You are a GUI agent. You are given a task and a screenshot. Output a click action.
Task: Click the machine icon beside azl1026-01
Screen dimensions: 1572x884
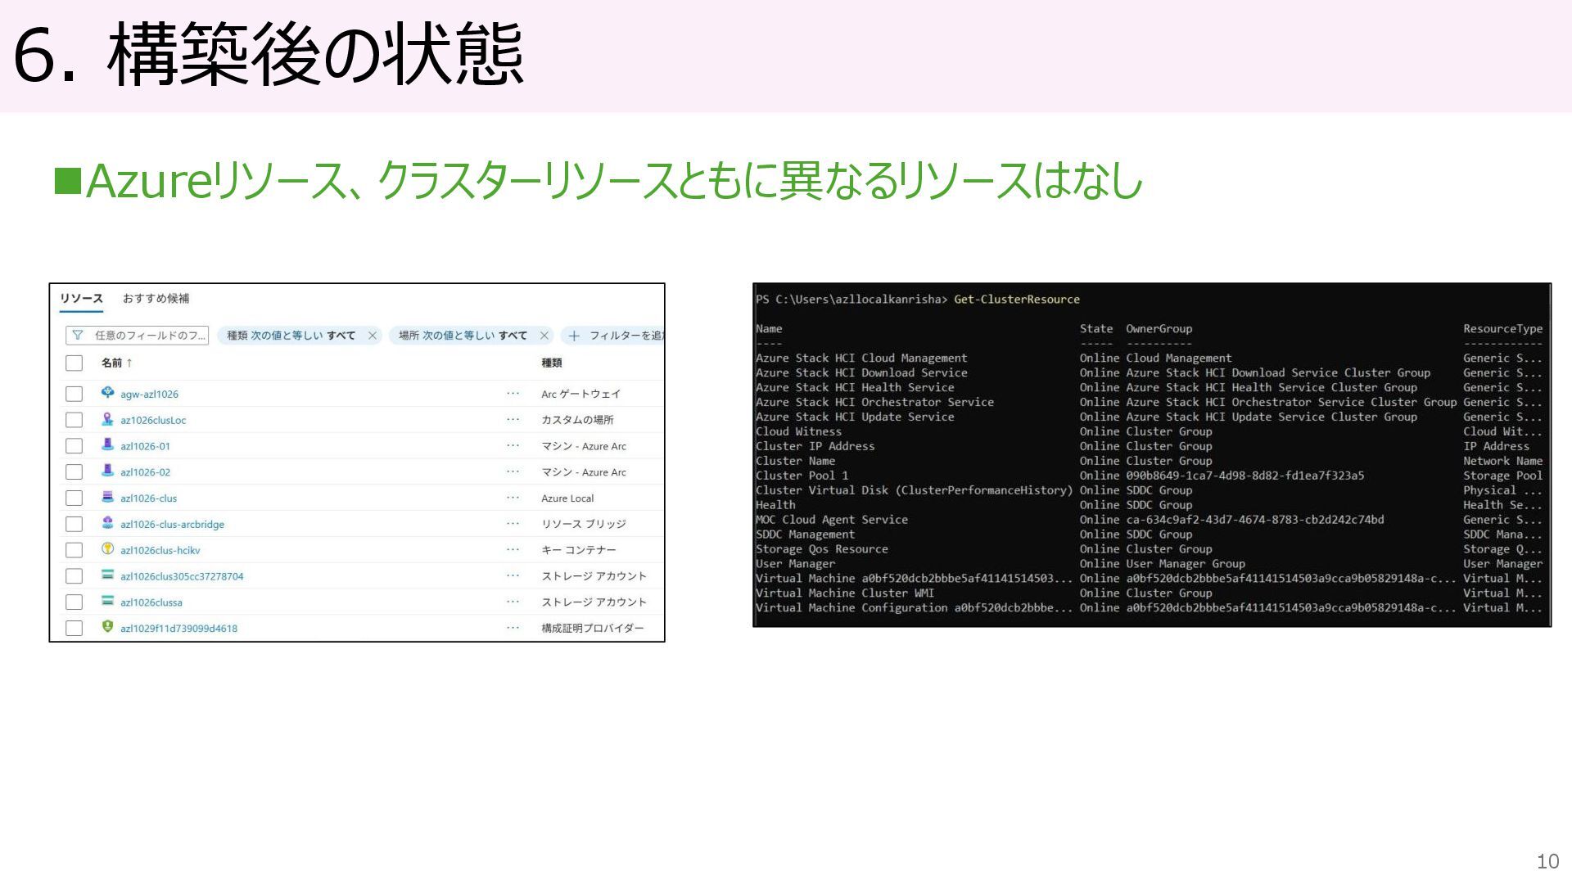(107, 445)
